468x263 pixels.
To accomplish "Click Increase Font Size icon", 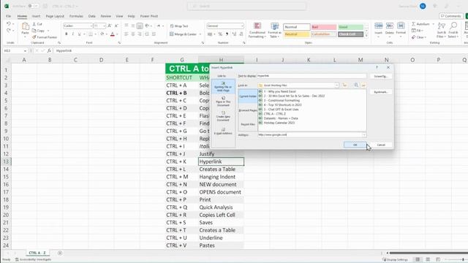I will pos(110,26).
